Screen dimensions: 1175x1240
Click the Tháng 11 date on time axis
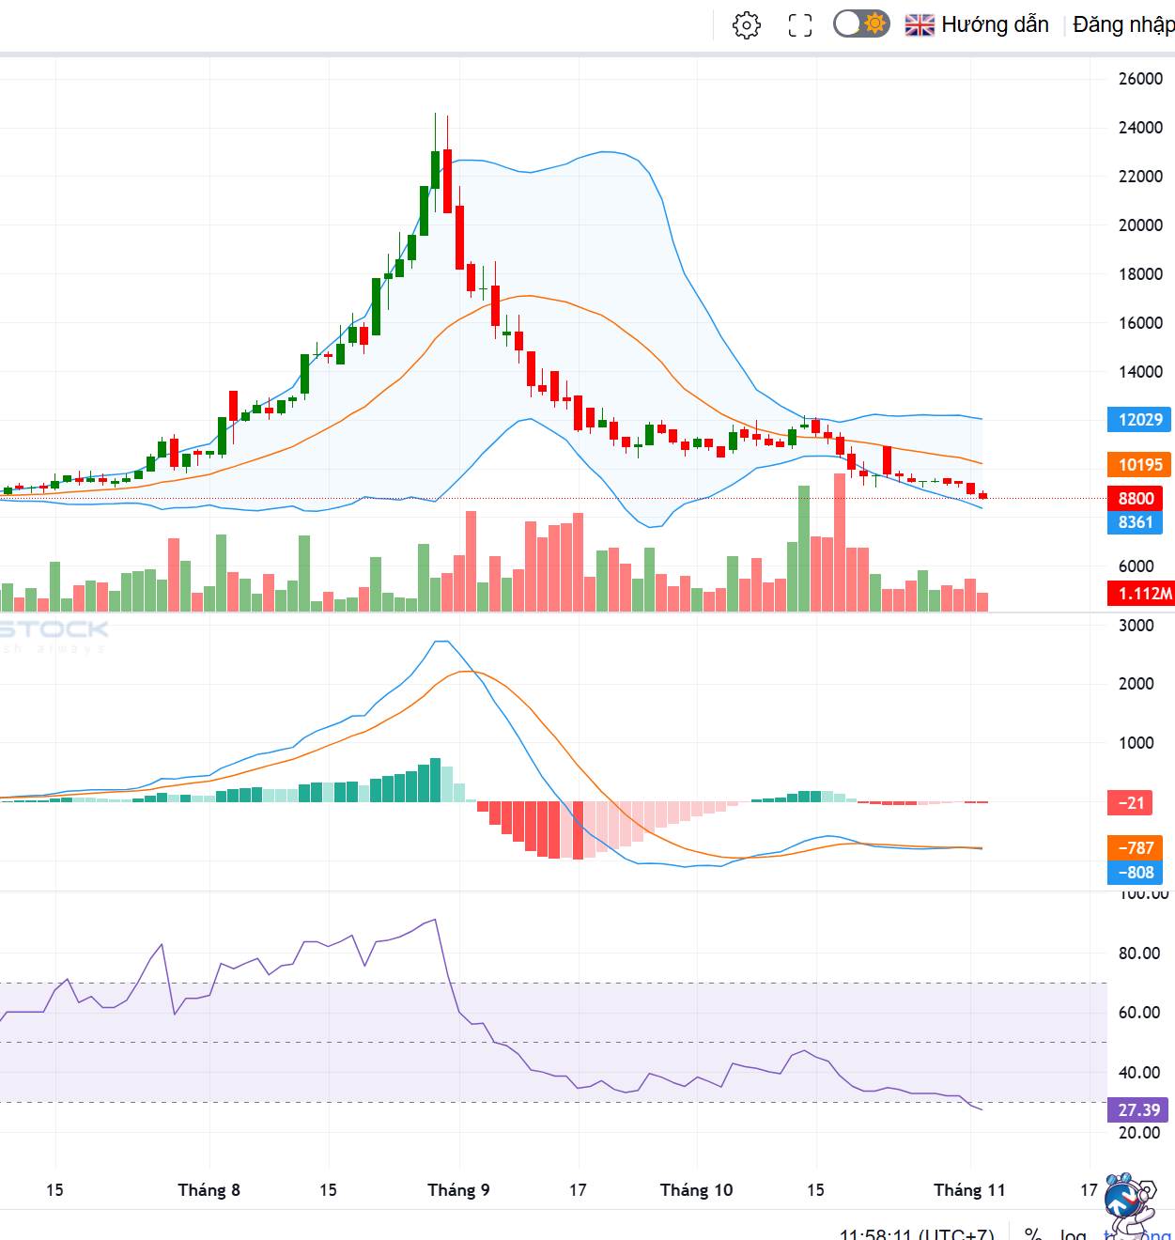coord(969,1190)
